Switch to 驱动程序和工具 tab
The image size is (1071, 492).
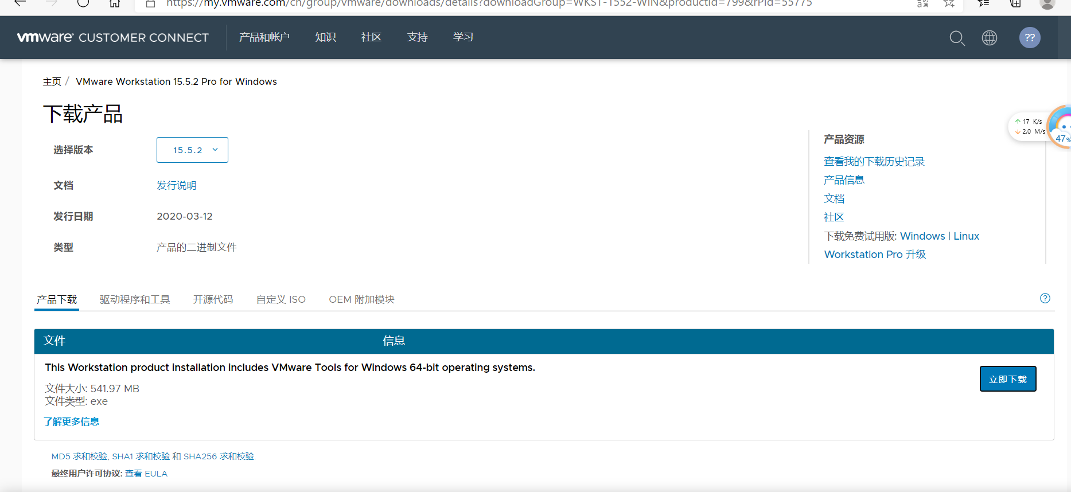(x=135, y=299)
